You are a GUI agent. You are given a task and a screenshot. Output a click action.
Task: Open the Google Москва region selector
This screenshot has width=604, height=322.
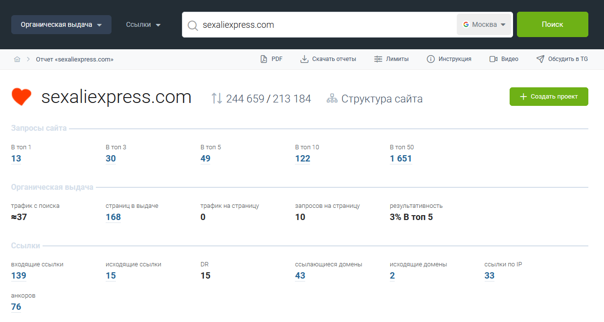click(484, 24)
